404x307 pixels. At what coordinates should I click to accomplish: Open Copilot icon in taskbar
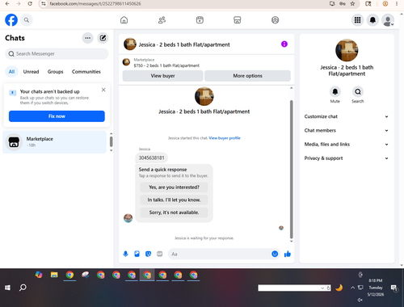39,275
